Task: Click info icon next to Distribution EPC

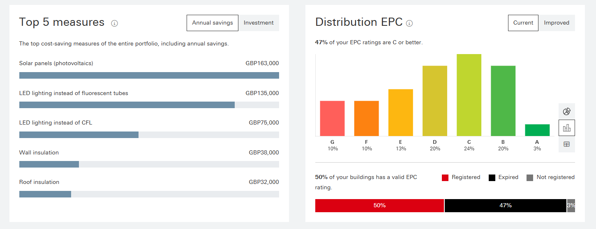Action: coord(409,23)
